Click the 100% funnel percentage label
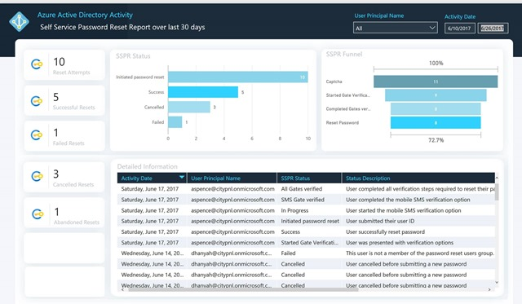The height and width of the screenshot is (304, 522). [x=436, y=63]
